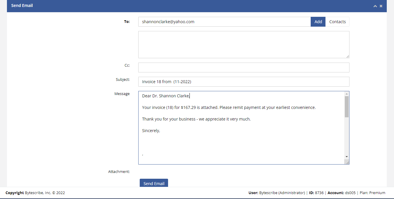This screenshot has width=394, height=199.
Task: Click resize grip of recipients list box
Action: click(347, 56)
